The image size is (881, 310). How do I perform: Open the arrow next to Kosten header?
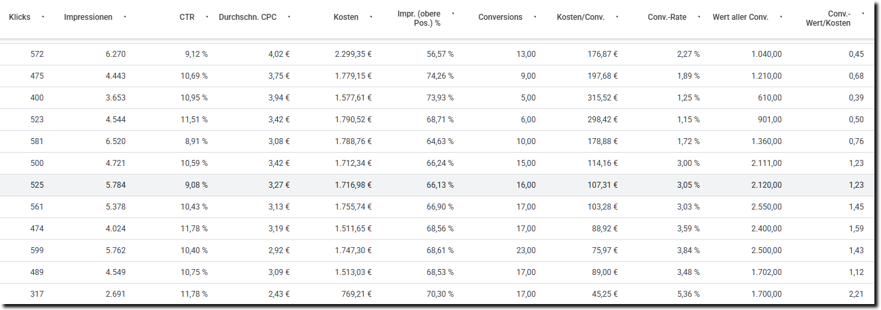(x=371, y=17)
